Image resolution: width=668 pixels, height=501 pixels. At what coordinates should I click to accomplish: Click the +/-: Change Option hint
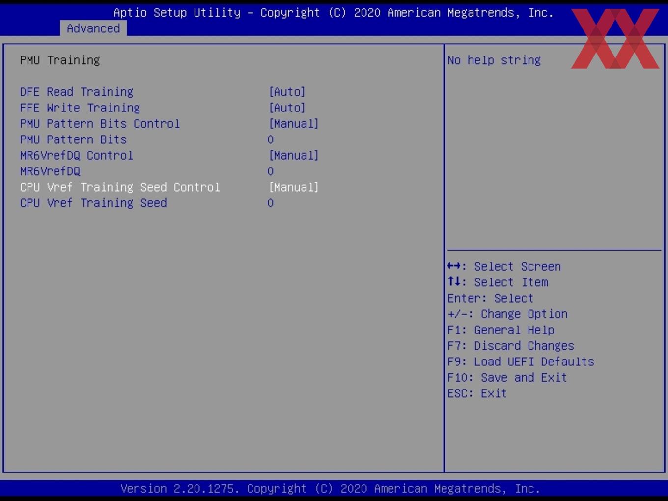pos(507,314)
